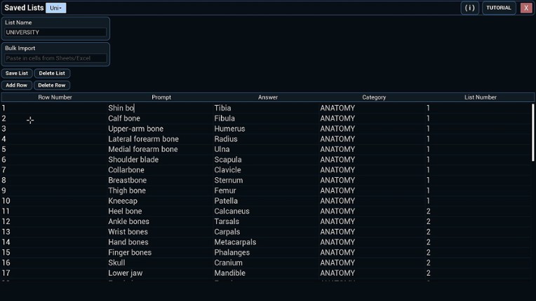The width and height of the screenshot is (536, 301).
Task: Click the Category column header
Action: [x=374, y=97]
